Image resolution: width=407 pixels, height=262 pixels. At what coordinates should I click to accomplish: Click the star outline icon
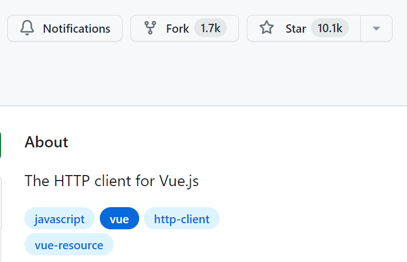click(x=267, y=28)
